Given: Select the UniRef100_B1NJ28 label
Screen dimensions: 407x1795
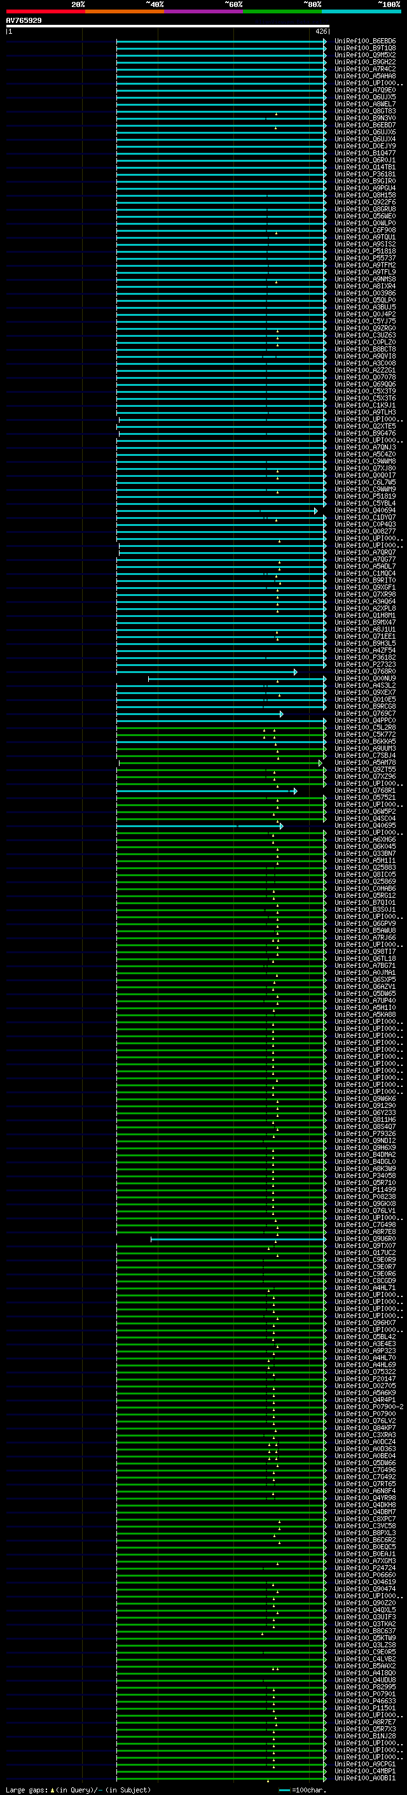Looking at the screenshot, I should point(365,1736).
